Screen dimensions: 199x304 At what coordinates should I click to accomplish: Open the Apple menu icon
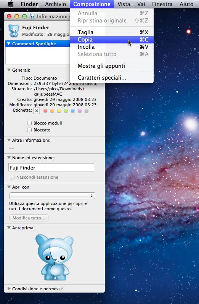click(10, 4)
